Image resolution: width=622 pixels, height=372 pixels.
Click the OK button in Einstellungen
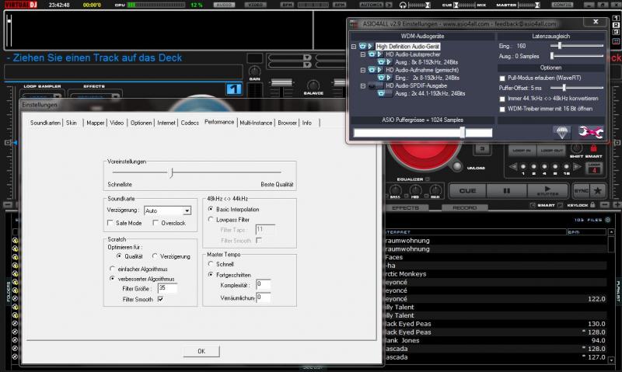(x=201, y=351)
